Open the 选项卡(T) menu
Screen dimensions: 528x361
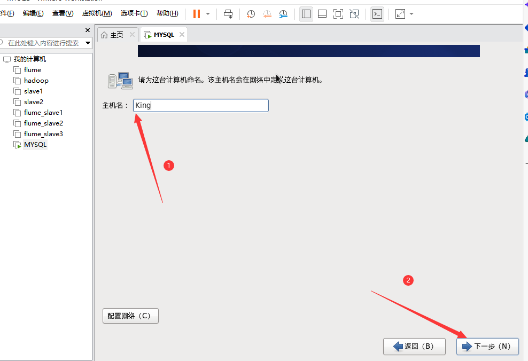click(134, 13)
